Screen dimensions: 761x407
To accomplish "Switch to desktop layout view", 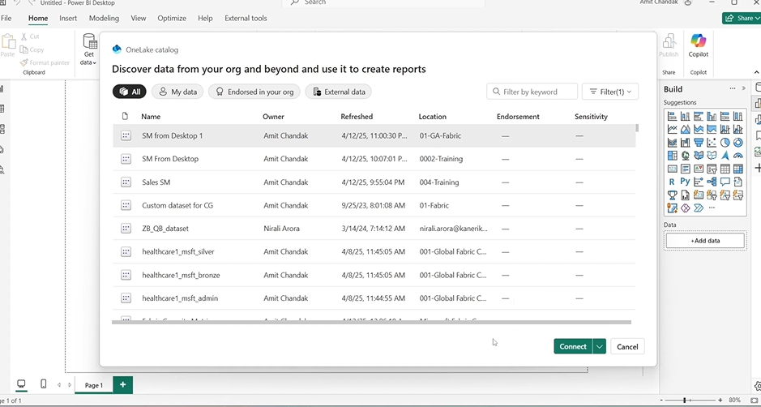I will click(x=21, y=384).
